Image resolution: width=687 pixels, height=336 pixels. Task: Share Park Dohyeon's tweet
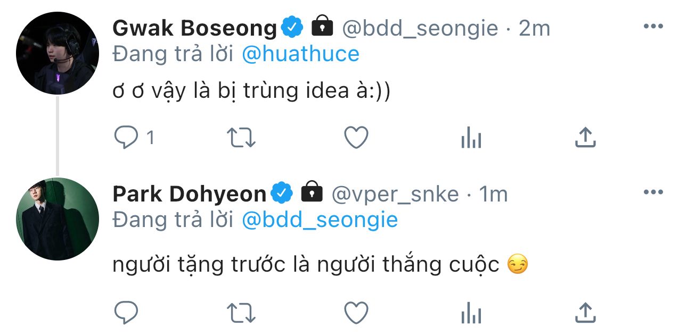point(585,312)
